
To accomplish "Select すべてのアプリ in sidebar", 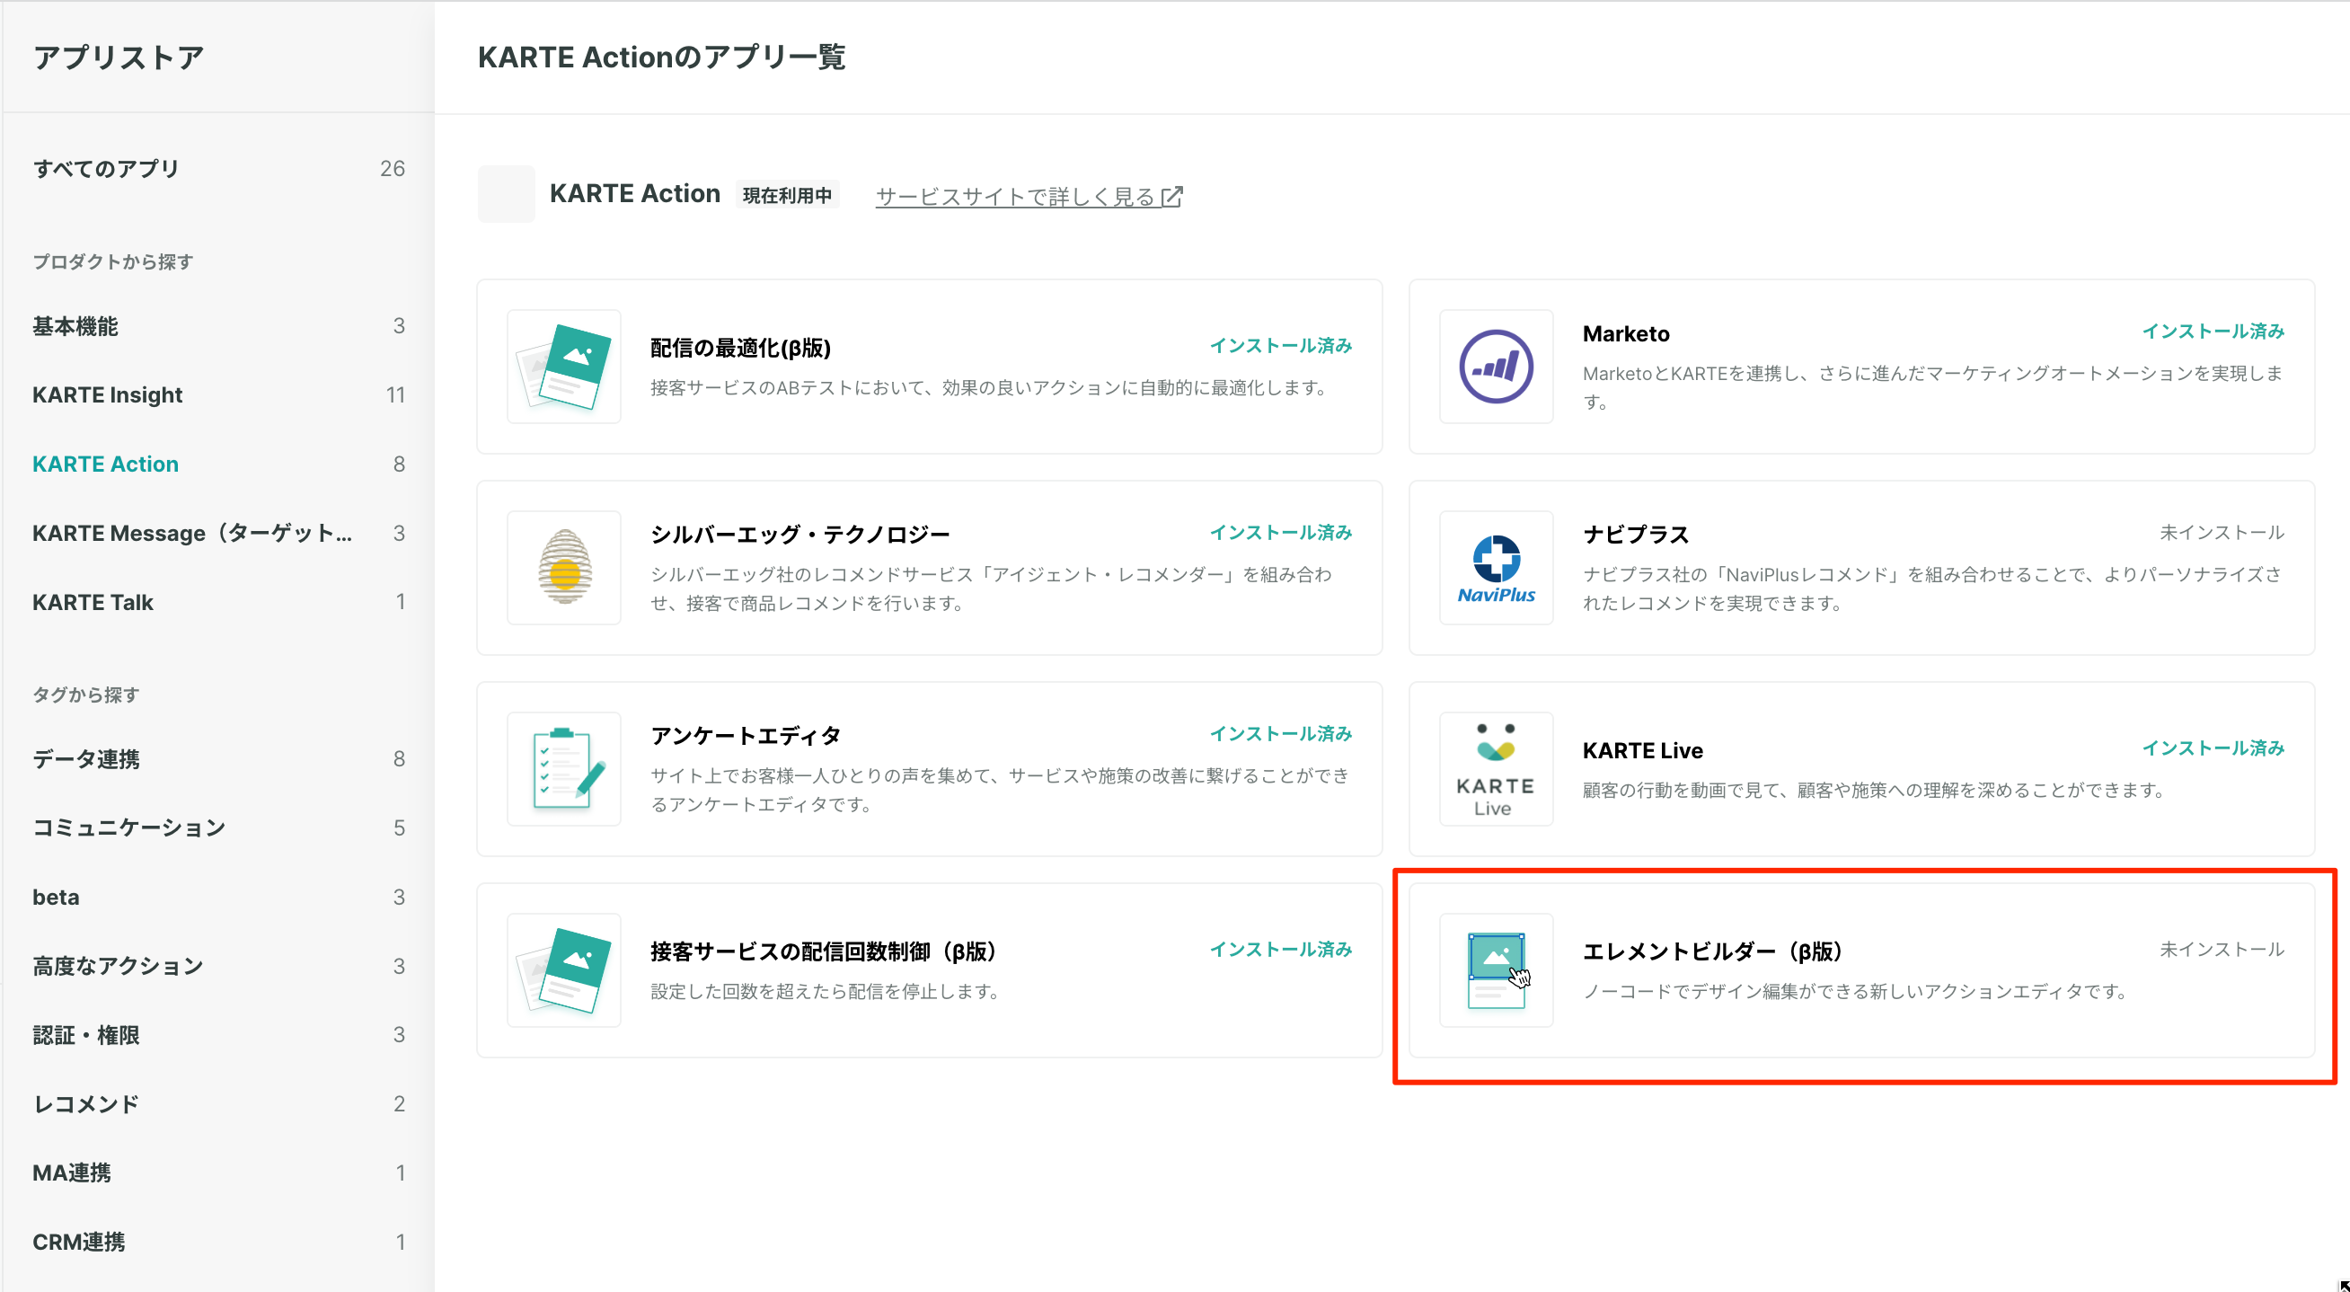I will [106, 169].
